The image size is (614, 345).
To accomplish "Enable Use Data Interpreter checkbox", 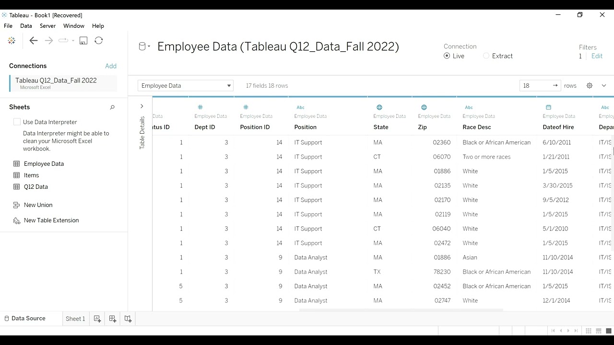I will pyautogui.click(x=17, y=122).
